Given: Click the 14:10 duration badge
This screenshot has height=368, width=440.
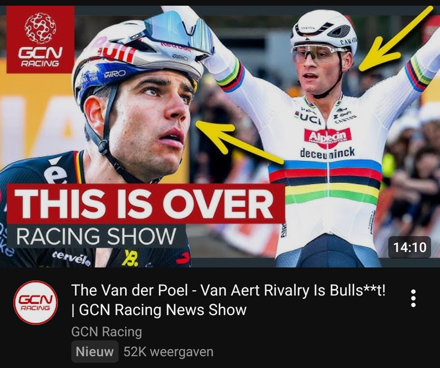Looking at the screenshot, I should pyautogui.click(x=409, y=248).
